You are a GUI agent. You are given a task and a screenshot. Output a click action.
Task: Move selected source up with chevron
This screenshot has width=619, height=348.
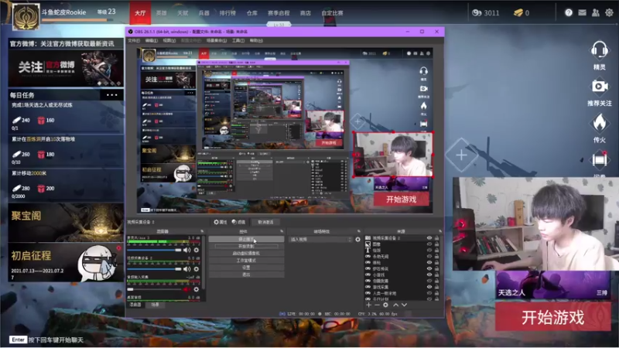(x=395, y=305)
